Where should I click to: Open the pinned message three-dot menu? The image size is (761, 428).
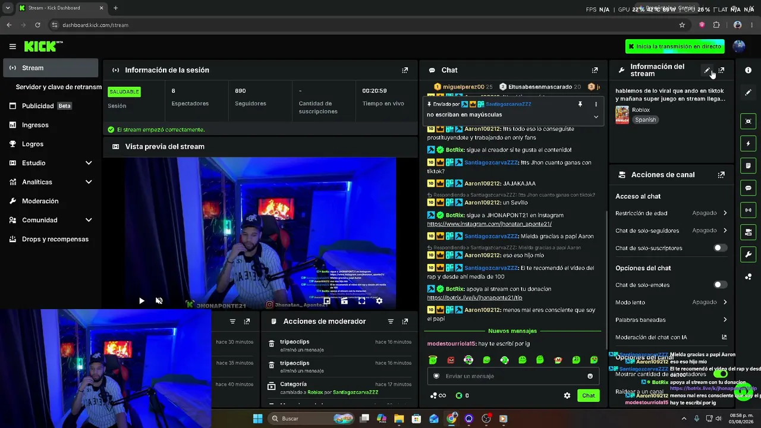pos(596,104)
